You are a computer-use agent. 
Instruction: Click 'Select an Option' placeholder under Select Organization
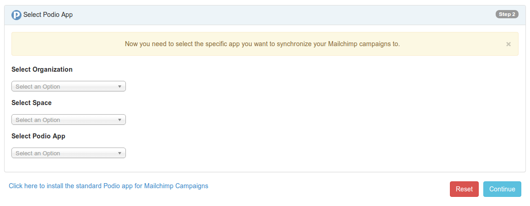(x=38, y=87)
